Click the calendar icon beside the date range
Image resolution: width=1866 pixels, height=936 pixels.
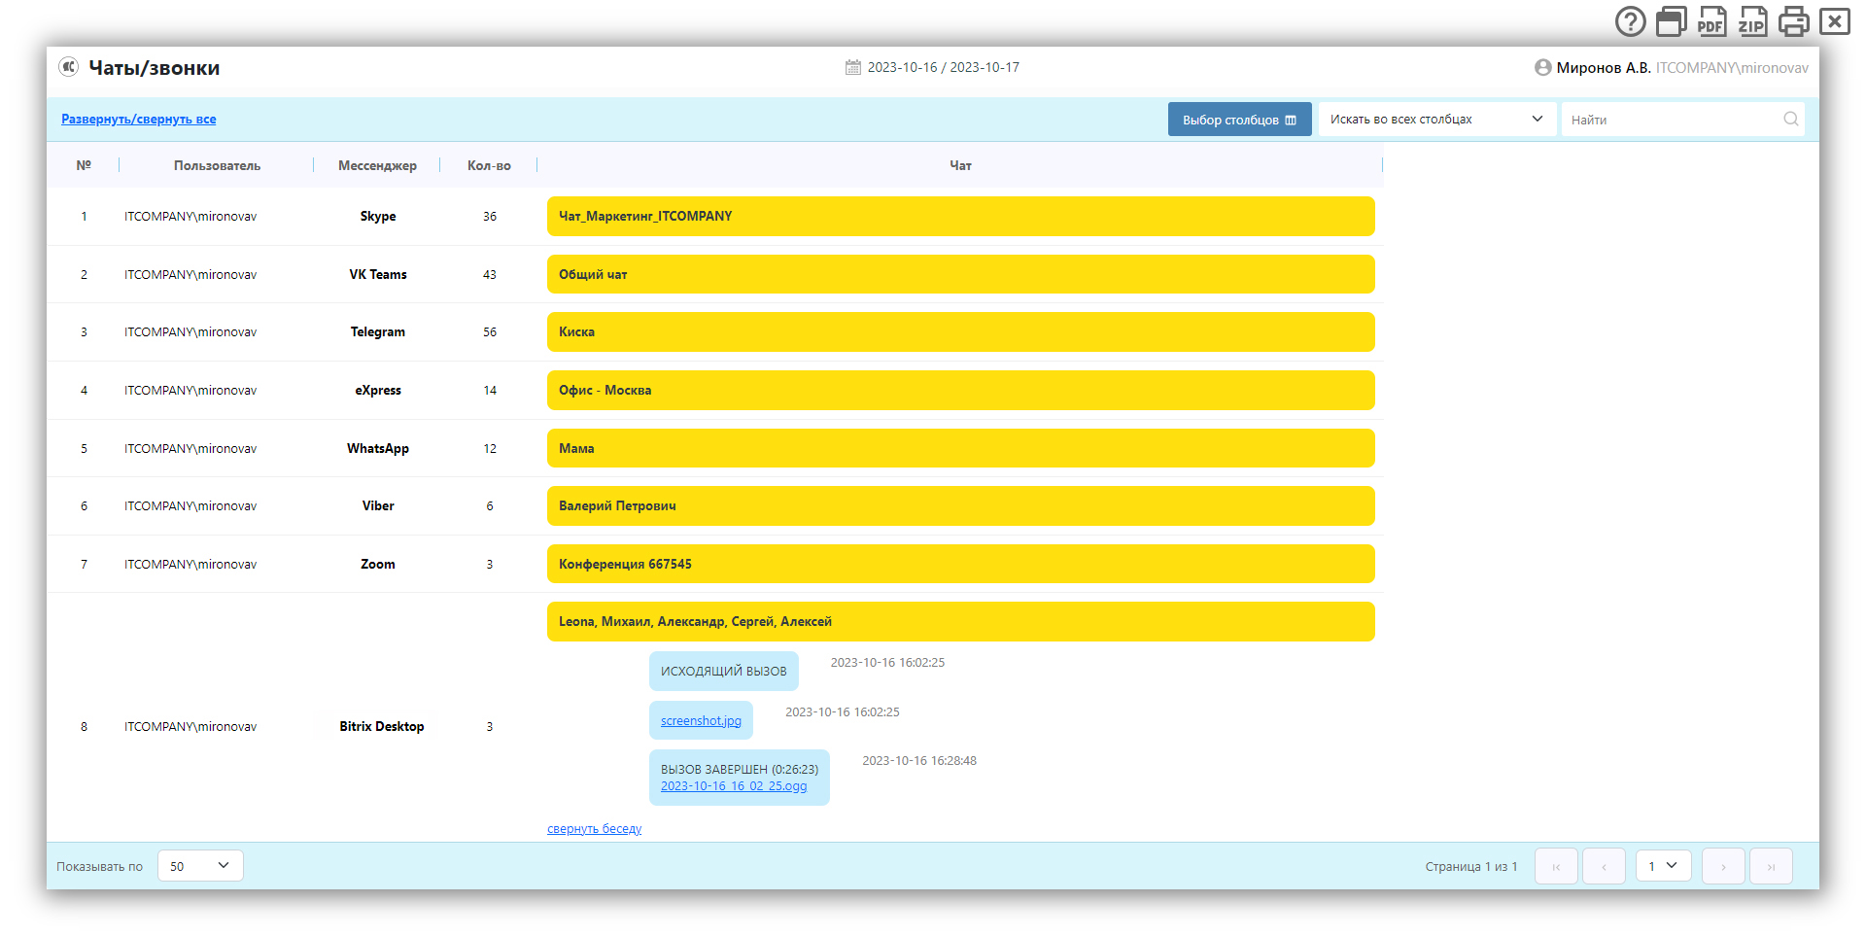click(x=852, y=67)
